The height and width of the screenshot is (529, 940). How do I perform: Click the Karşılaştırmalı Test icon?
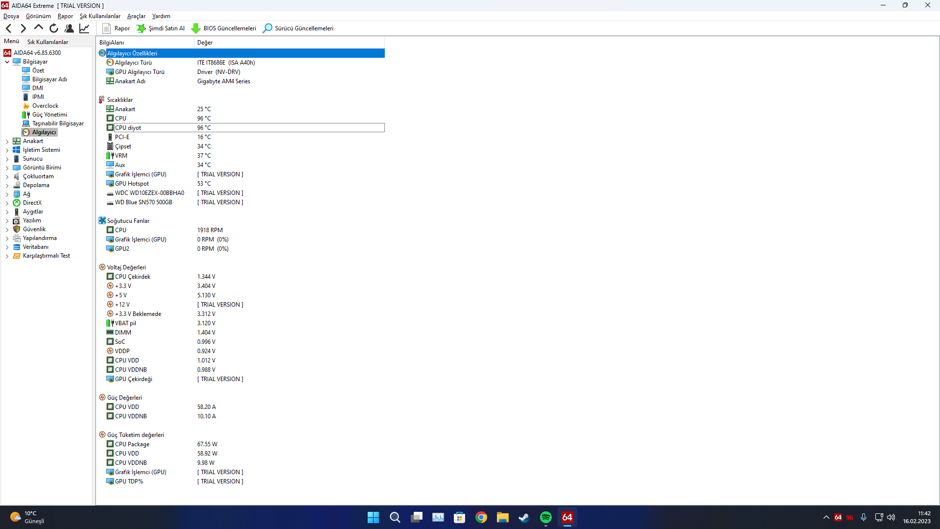coord(17,256)
